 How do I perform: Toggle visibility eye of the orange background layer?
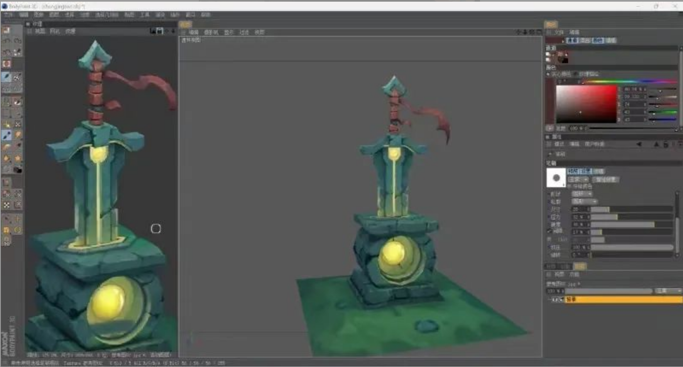pyautogui.click(x=556, y=299)
